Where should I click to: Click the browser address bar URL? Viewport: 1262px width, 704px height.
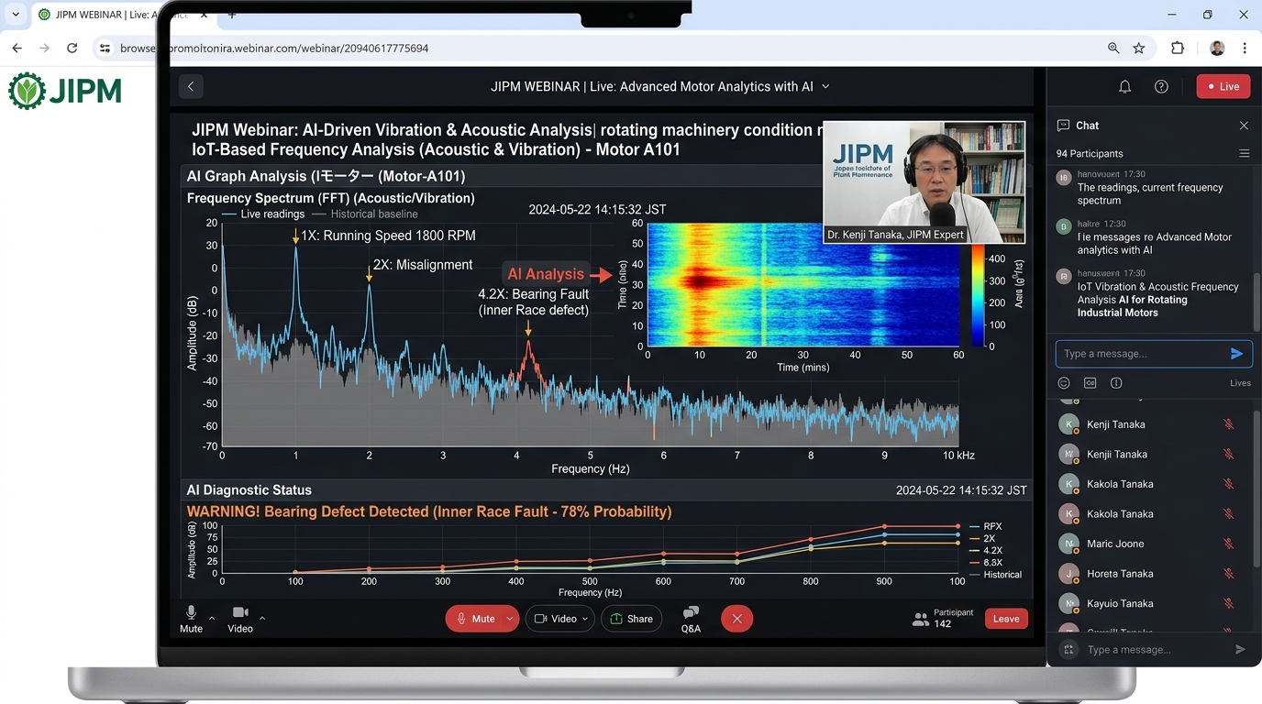(x=274, y=48)
